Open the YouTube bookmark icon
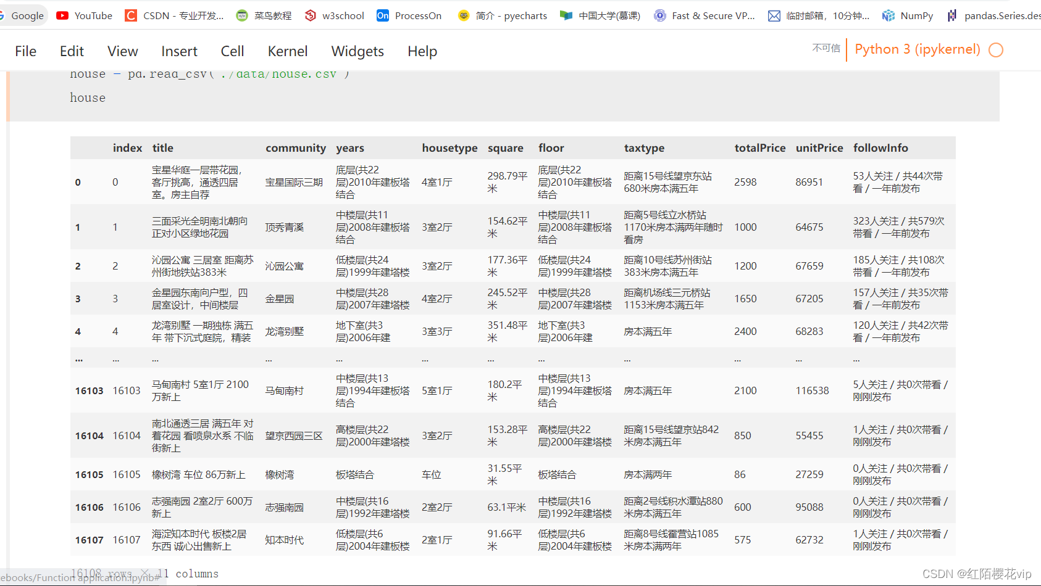Viewport: 1041px width, 586px height. pyautogui.click(x=62, y=15)
